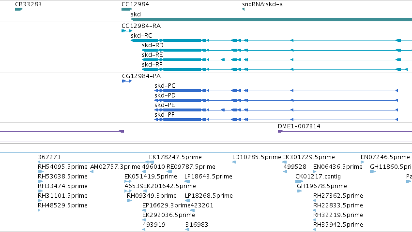Select the CR33283 gene glyph
412x232 pixels.
19,9
